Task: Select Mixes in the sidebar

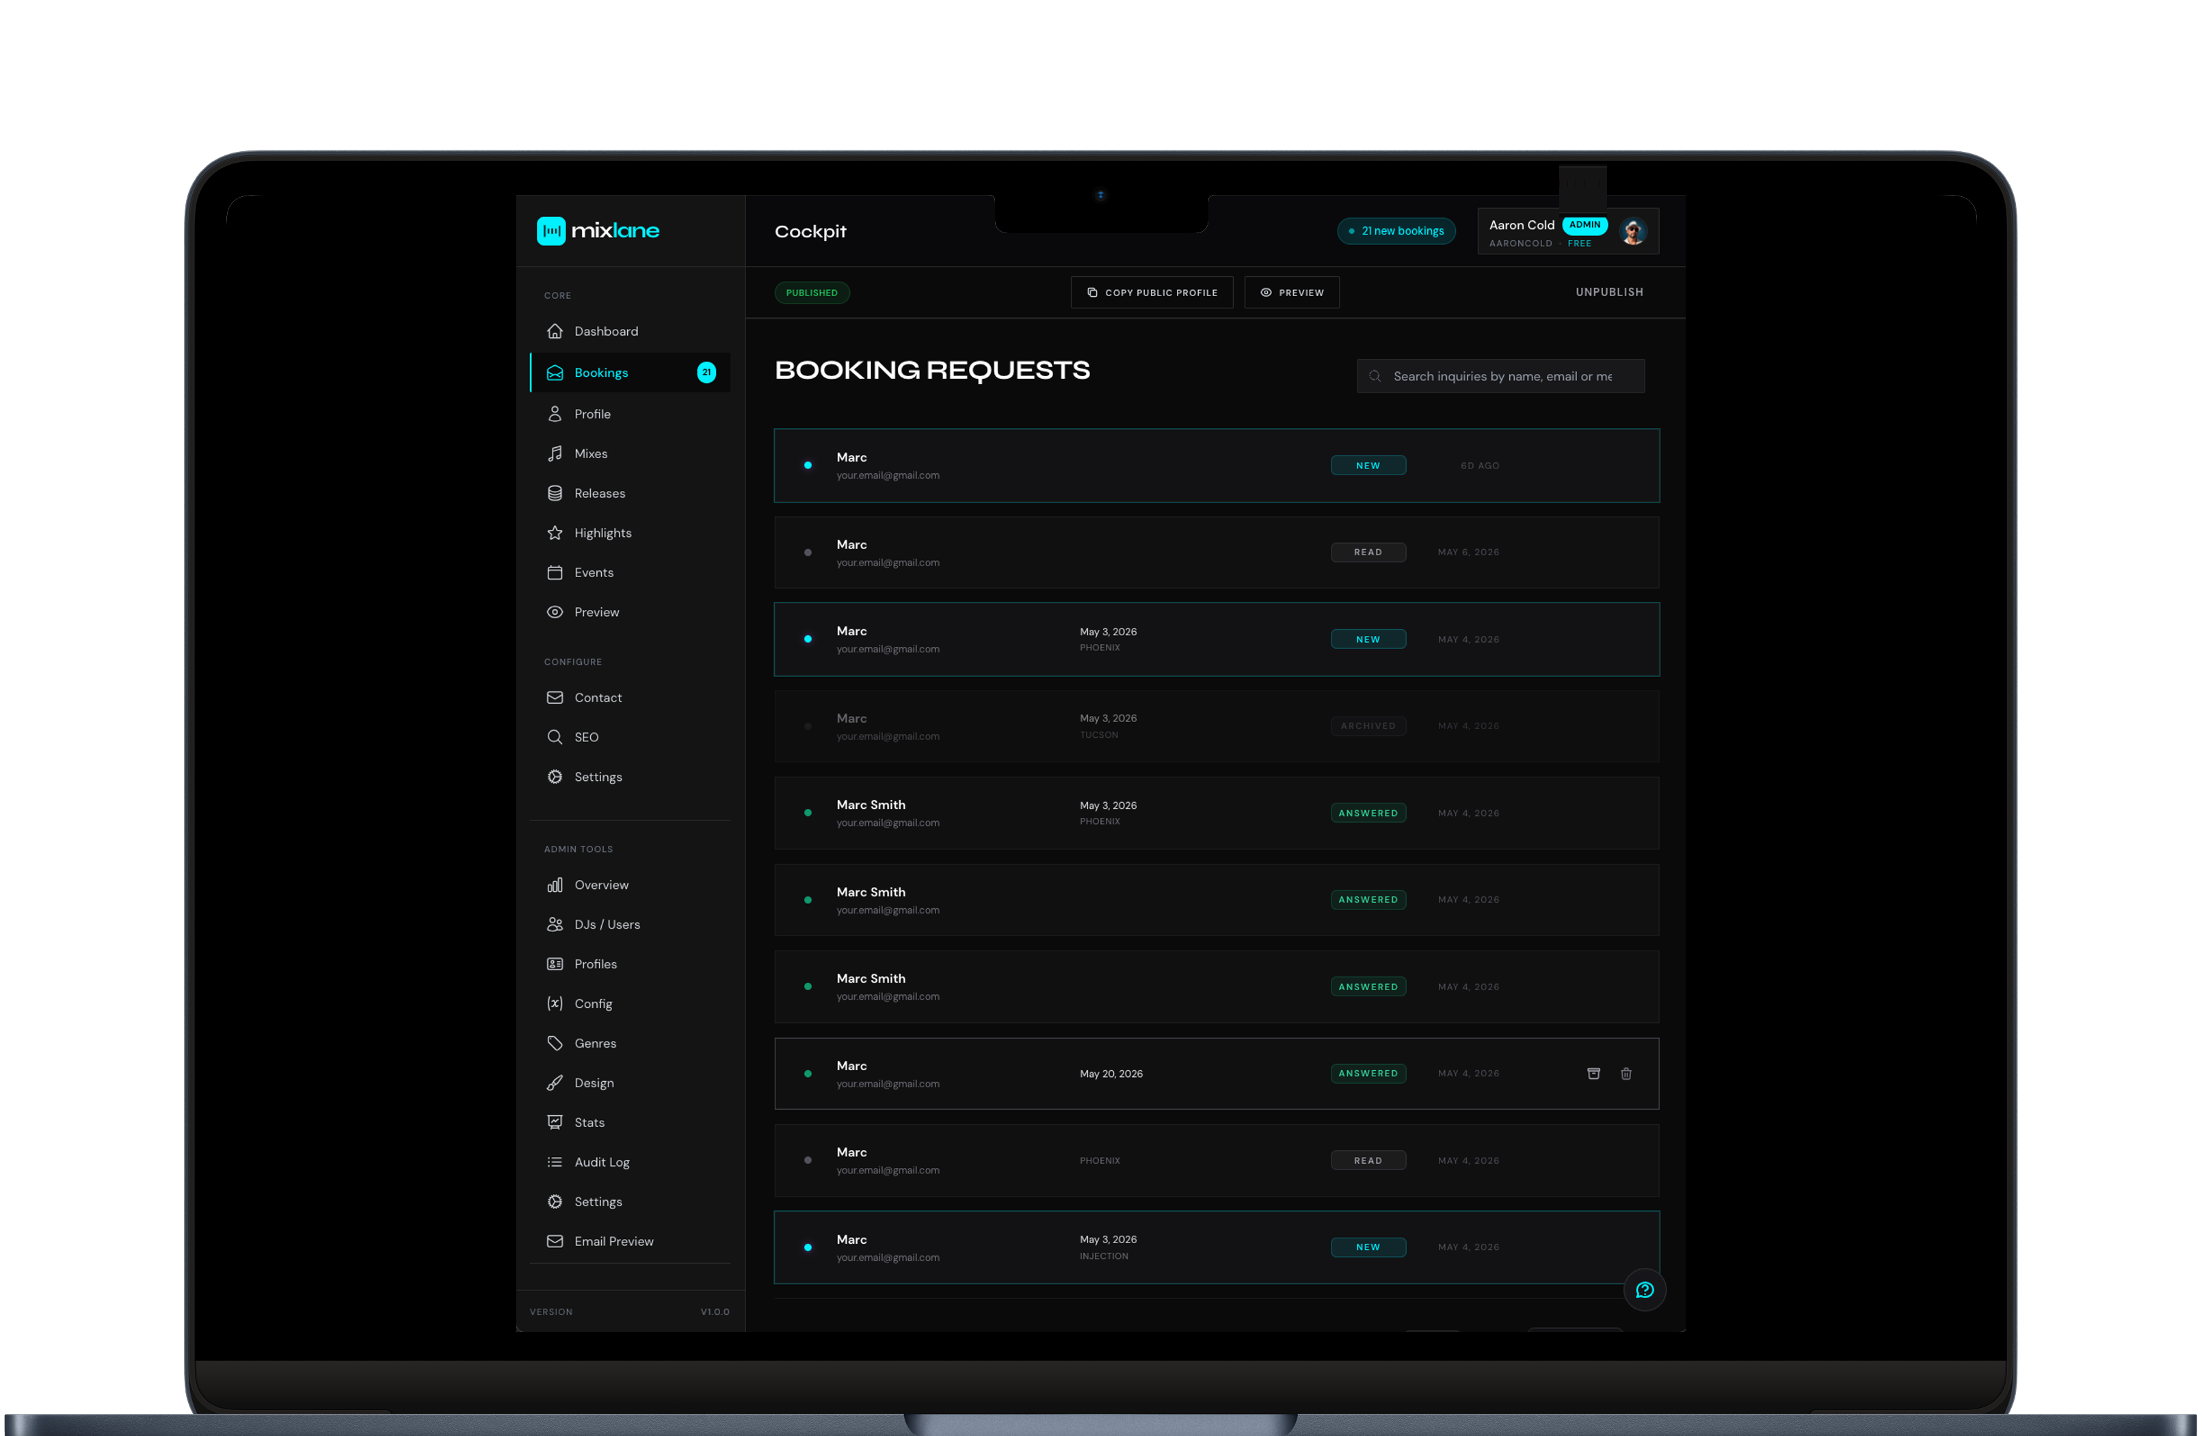Action: pos(630,453)
